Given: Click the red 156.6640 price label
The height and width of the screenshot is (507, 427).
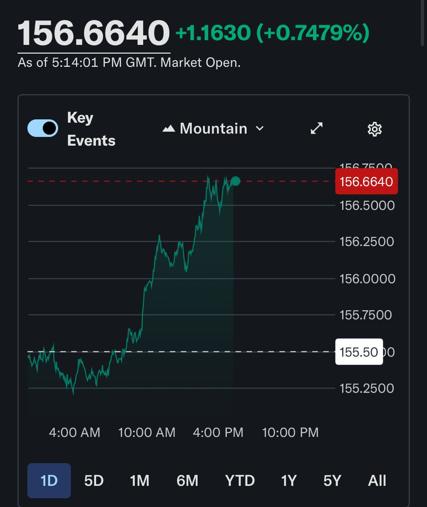Looking at the screenshot, I should pyautogui.click(x=366, y=181).
